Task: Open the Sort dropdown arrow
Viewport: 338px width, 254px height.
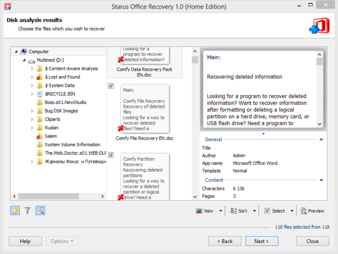Action: pos(254,211)
